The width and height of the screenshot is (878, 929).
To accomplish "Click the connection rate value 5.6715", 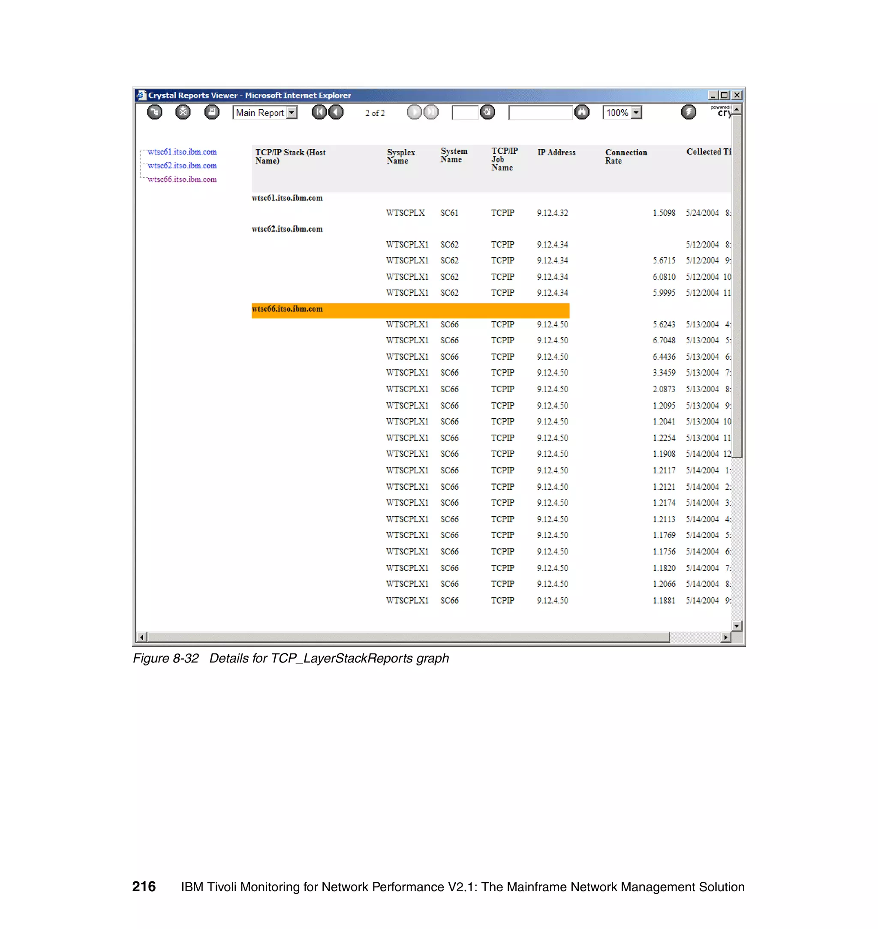I will (664, 261).
